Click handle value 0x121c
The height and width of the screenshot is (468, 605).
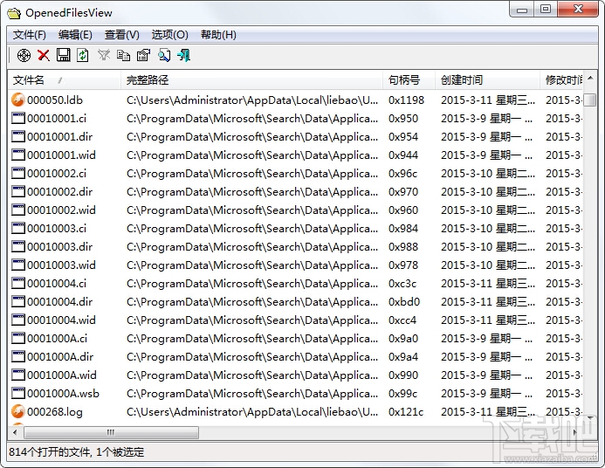pos(406,411)
